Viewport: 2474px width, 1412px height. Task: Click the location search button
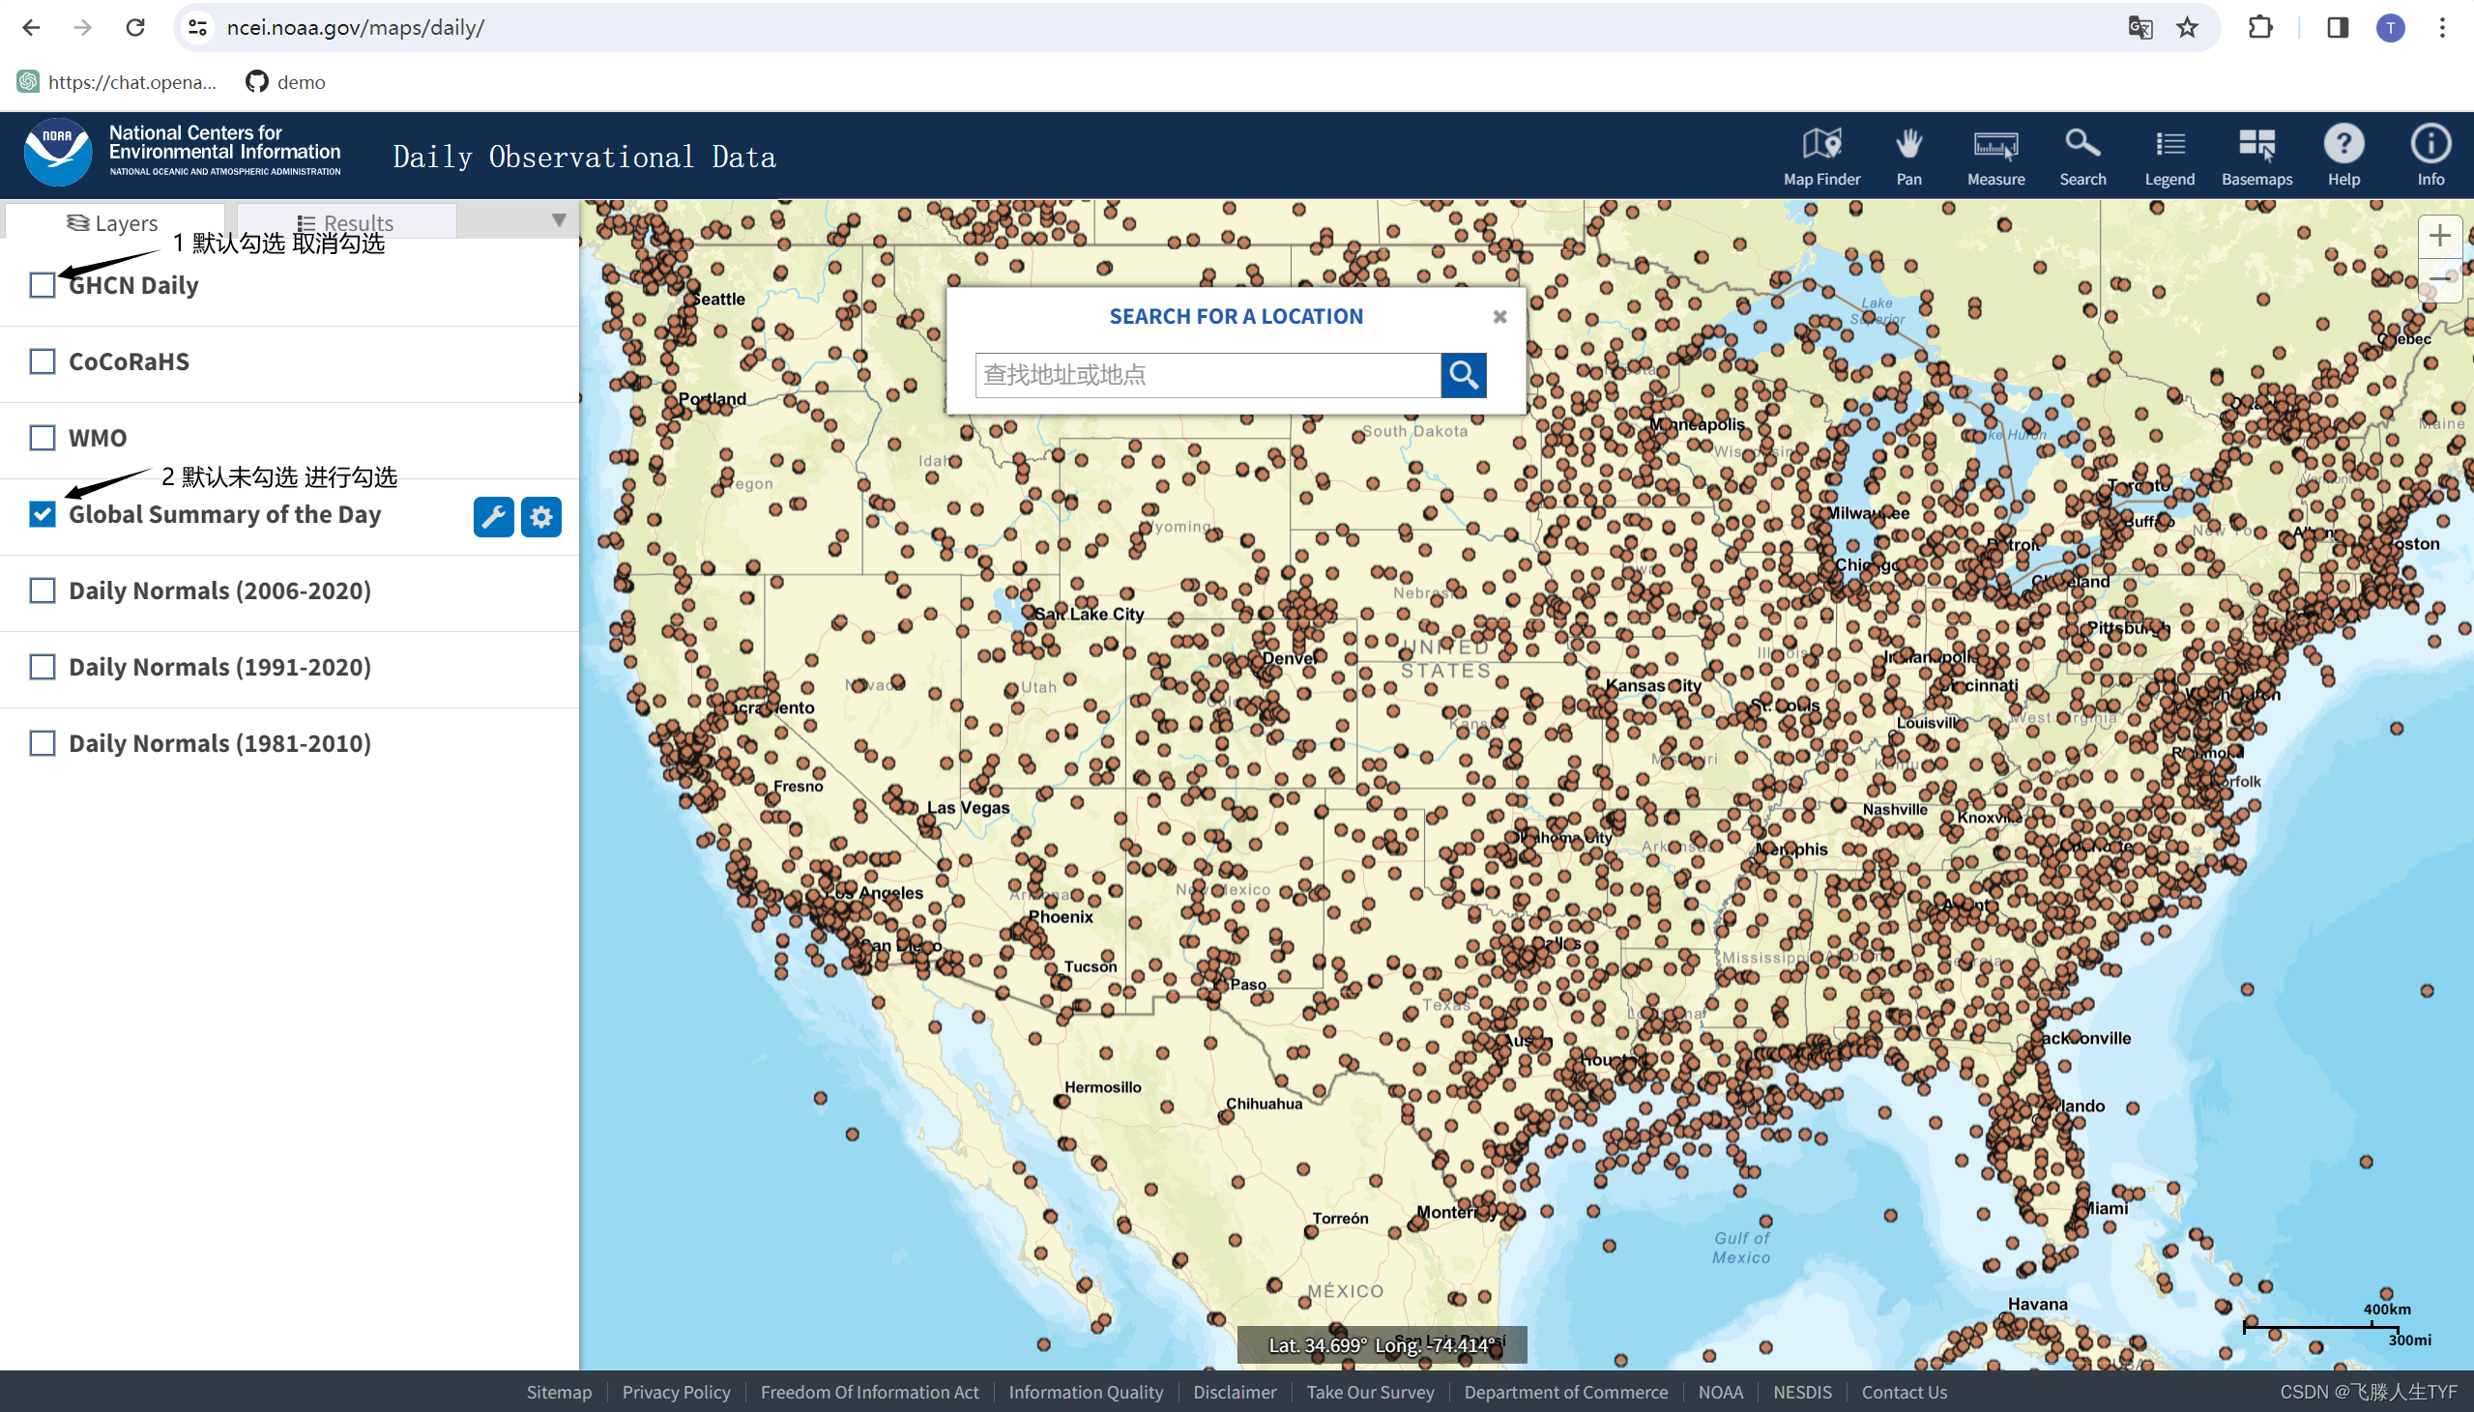(x=1461, y=372)
